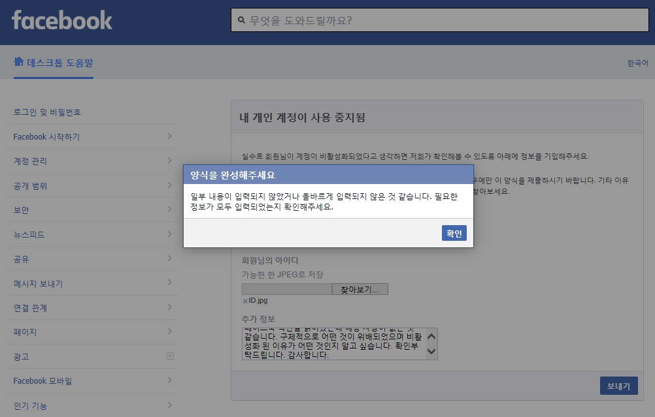Confirm the dialog with 확인 button

pos(454,233)
